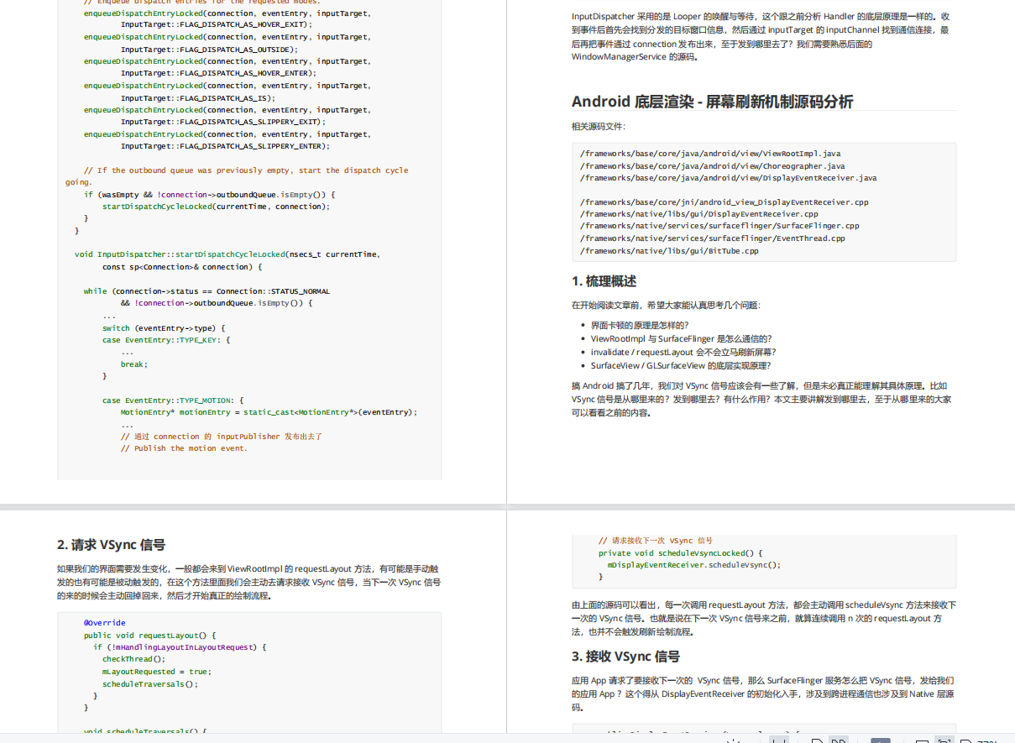This screenshot has height=743, width=1015.
Task: Select the path ending in EventThread.cpp
Action: tap(712, 238)
